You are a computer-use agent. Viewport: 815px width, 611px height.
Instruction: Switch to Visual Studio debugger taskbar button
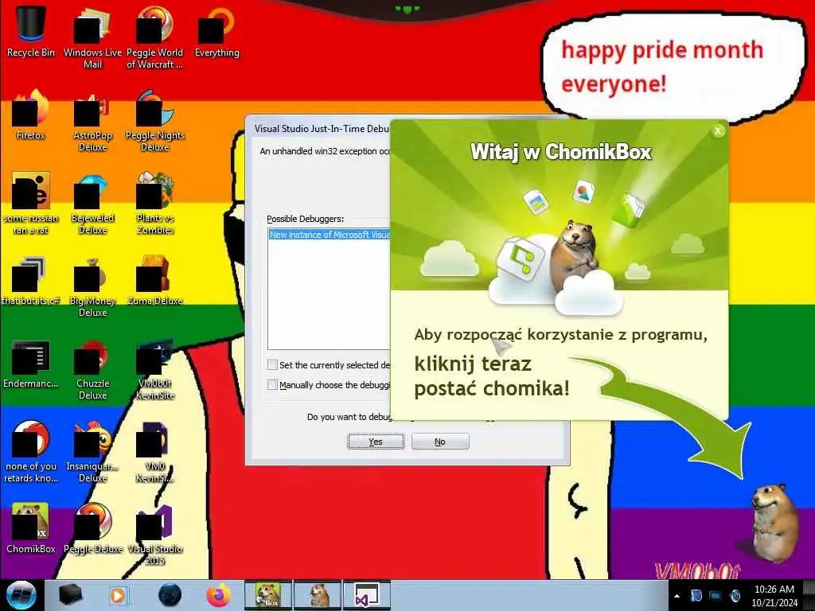[366, 595]
